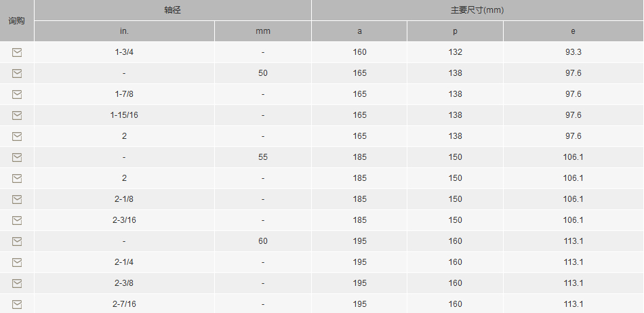Screen dimensions: 644x313
Task: Click envelope icon for 2-3/8 row
Action: pyautogui.click(x=17, y=283)
